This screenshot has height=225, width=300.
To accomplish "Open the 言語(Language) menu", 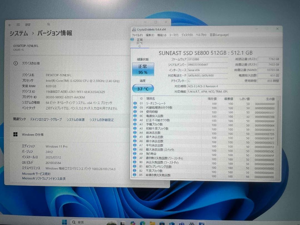I will coord(219,35).
